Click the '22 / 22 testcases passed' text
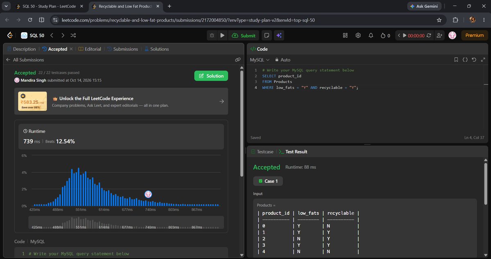491x259 pixels. [x=60, y=73]
